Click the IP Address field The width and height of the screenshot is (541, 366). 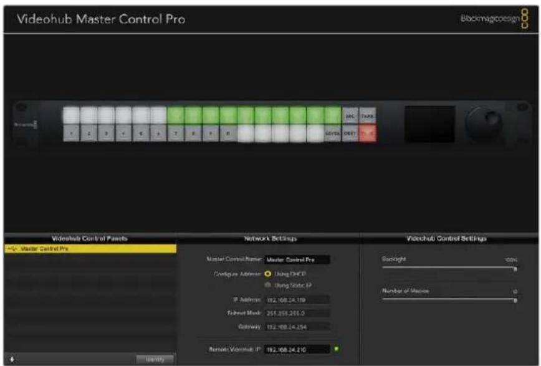tap(297, 300)
